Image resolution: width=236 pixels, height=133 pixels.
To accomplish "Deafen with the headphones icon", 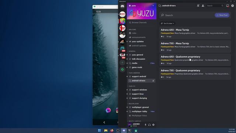I will click(x=149, y=125).
